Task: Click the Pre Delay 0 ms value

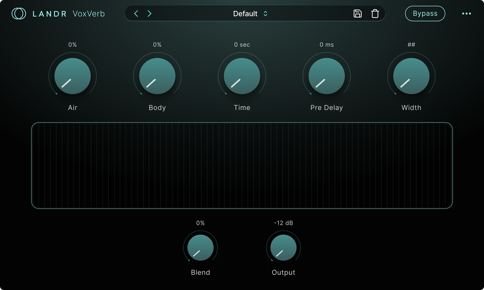Action: [327, 45]
